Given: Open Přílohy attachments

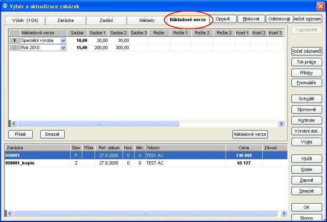Looking at the screenshot, I should (x=307, y=73).
